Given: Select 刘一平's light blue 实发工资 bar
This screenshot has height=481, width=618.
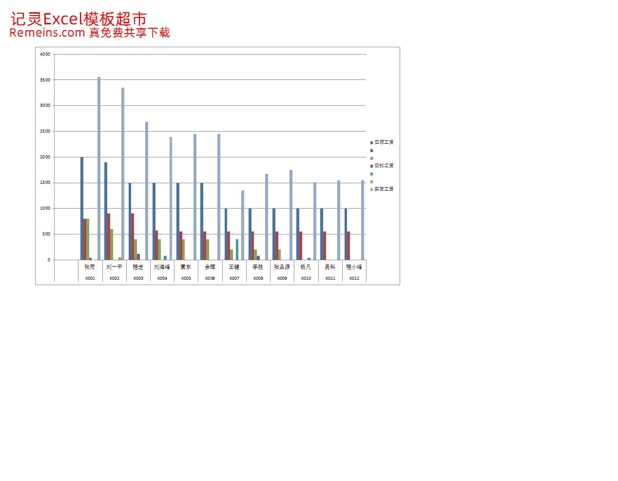Looking at the screenshot, I should click(123, 174).
